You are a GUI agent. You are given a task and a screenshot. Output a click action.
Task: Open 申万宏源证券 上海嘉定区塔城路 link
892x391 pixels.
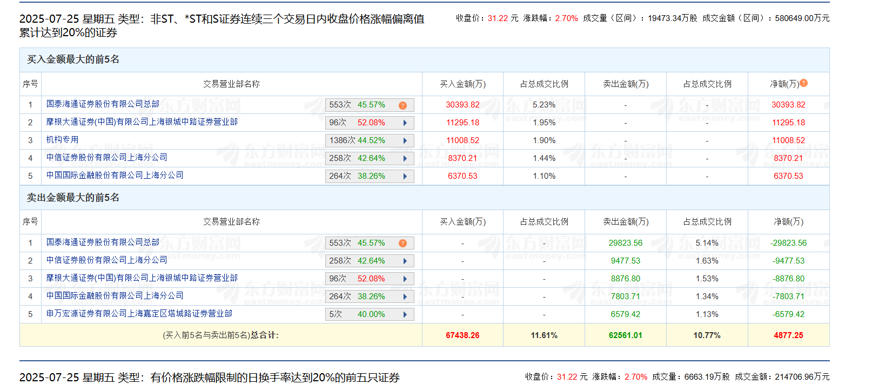(x=139, y=314)
